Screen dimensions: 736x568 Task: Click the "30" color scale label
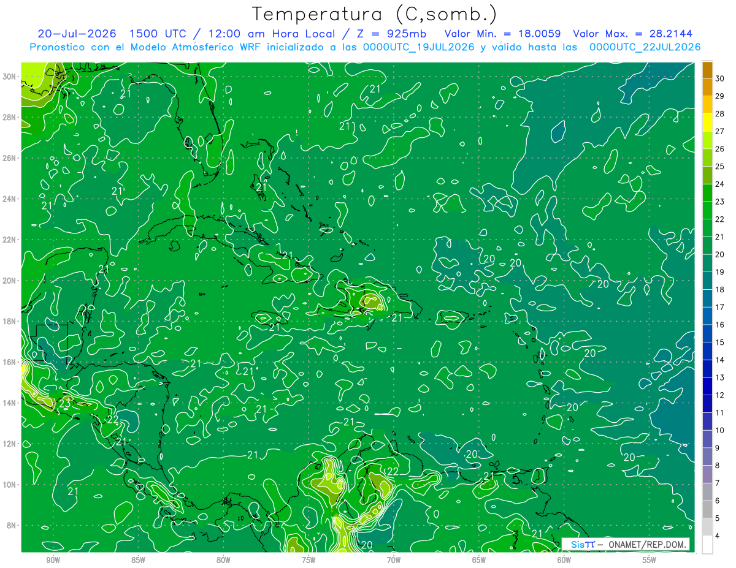coord(720,78)
